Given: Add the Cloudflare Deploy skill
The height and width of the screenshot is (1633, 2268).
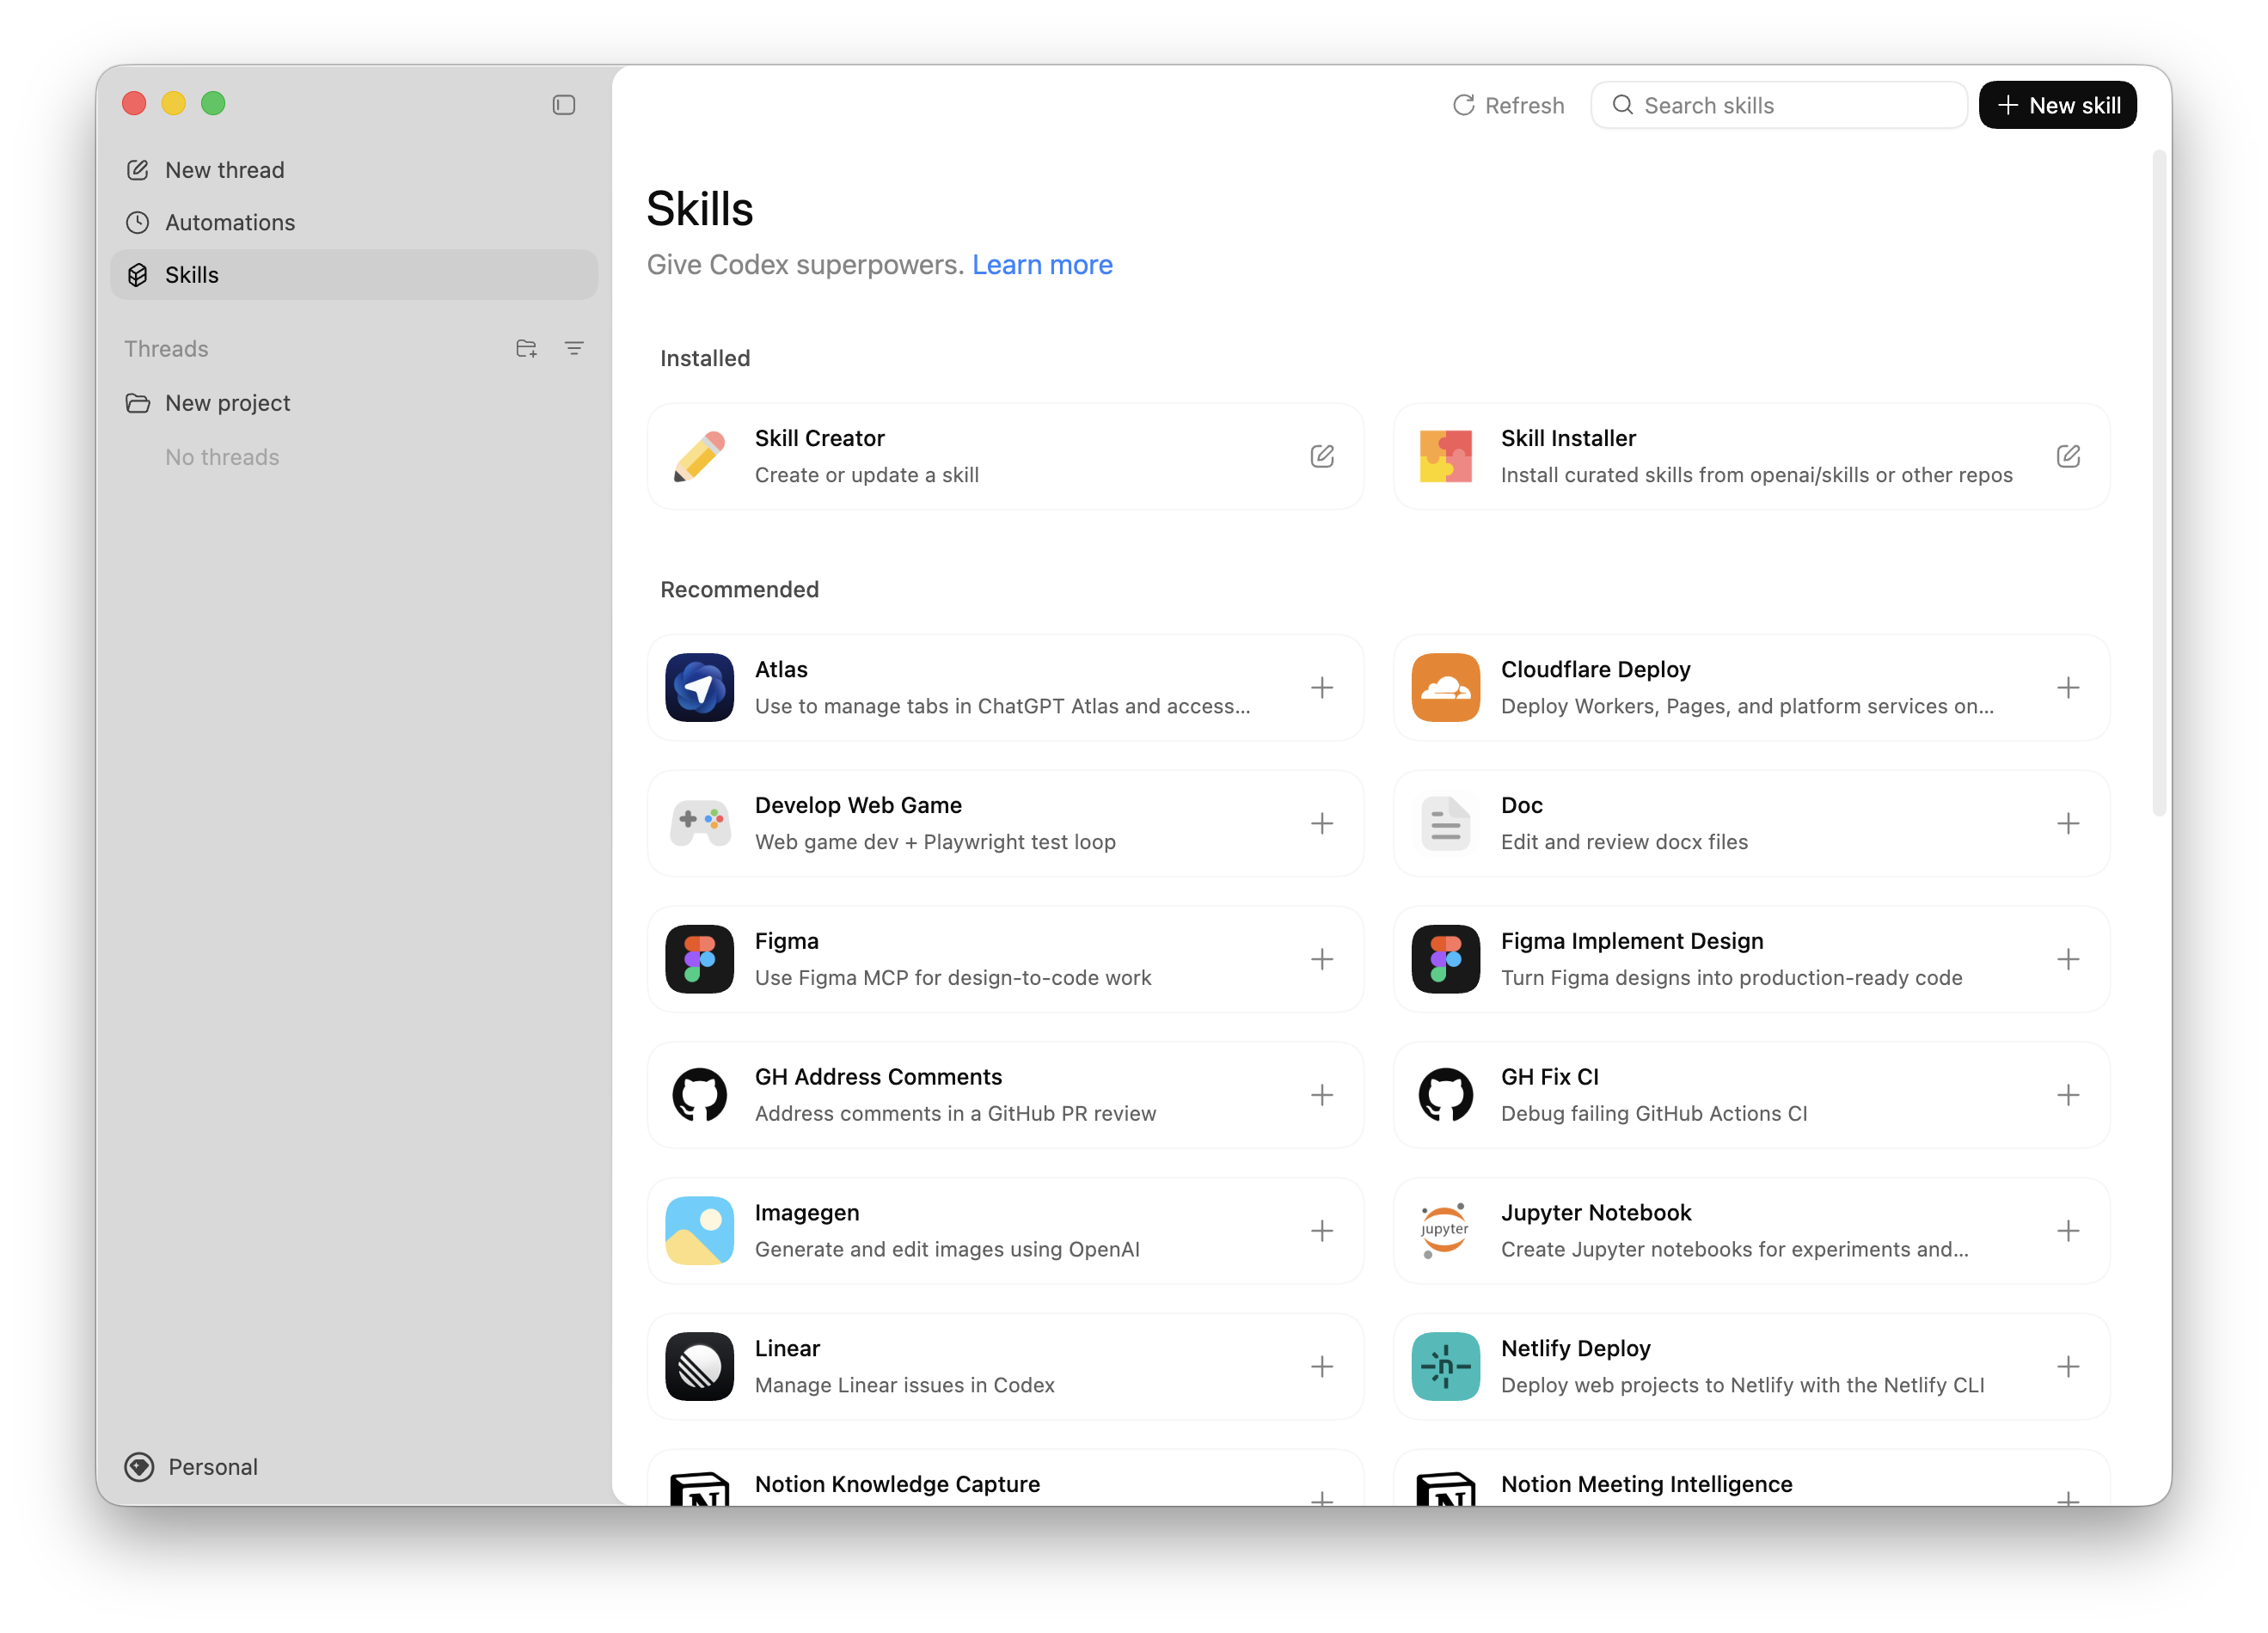Looking at the screenshot, I should 2069,688.
